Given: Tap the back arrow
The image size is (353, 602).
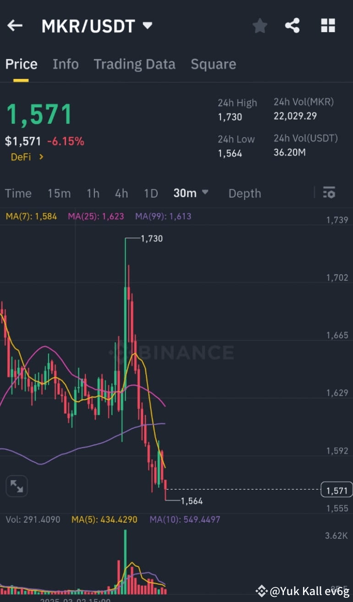Looking at the screenshot, I should 14,25.
